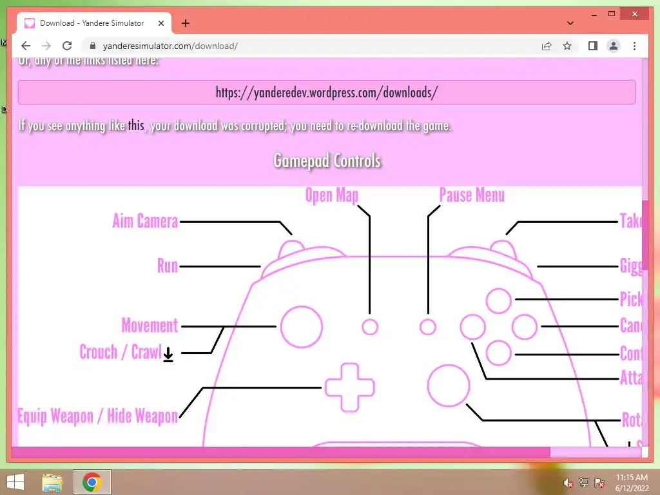This screenshot has width=660, height=495.
Task: Click the horizontal scrollbar thumb
Action: [x=281, y=452]
